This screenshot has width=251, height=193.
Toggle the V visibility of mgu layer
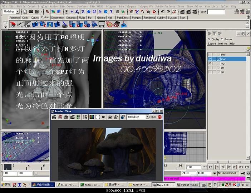point(210,63)
